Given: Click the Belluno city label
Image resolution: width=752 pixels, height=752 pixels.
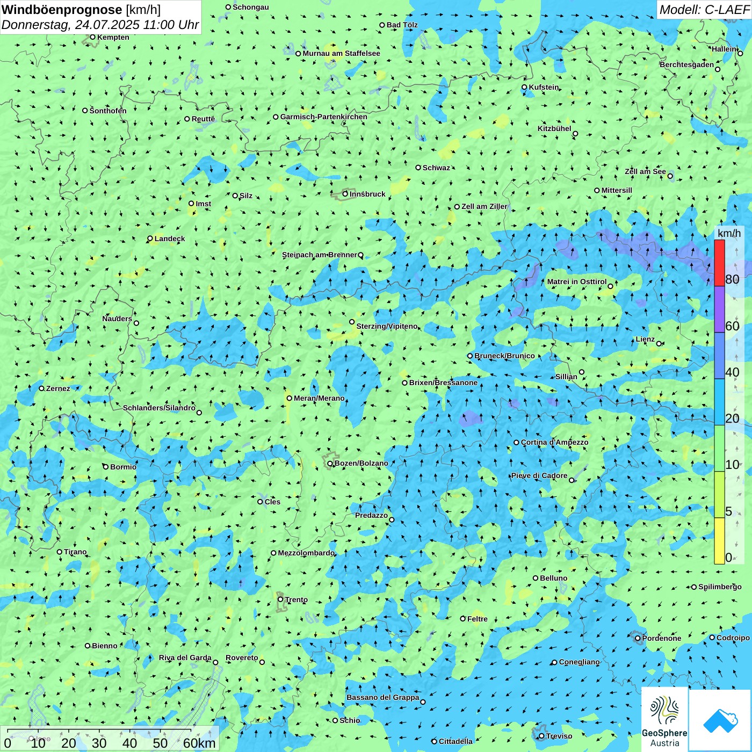Looking at the screenshot, I should click(554, 578).
